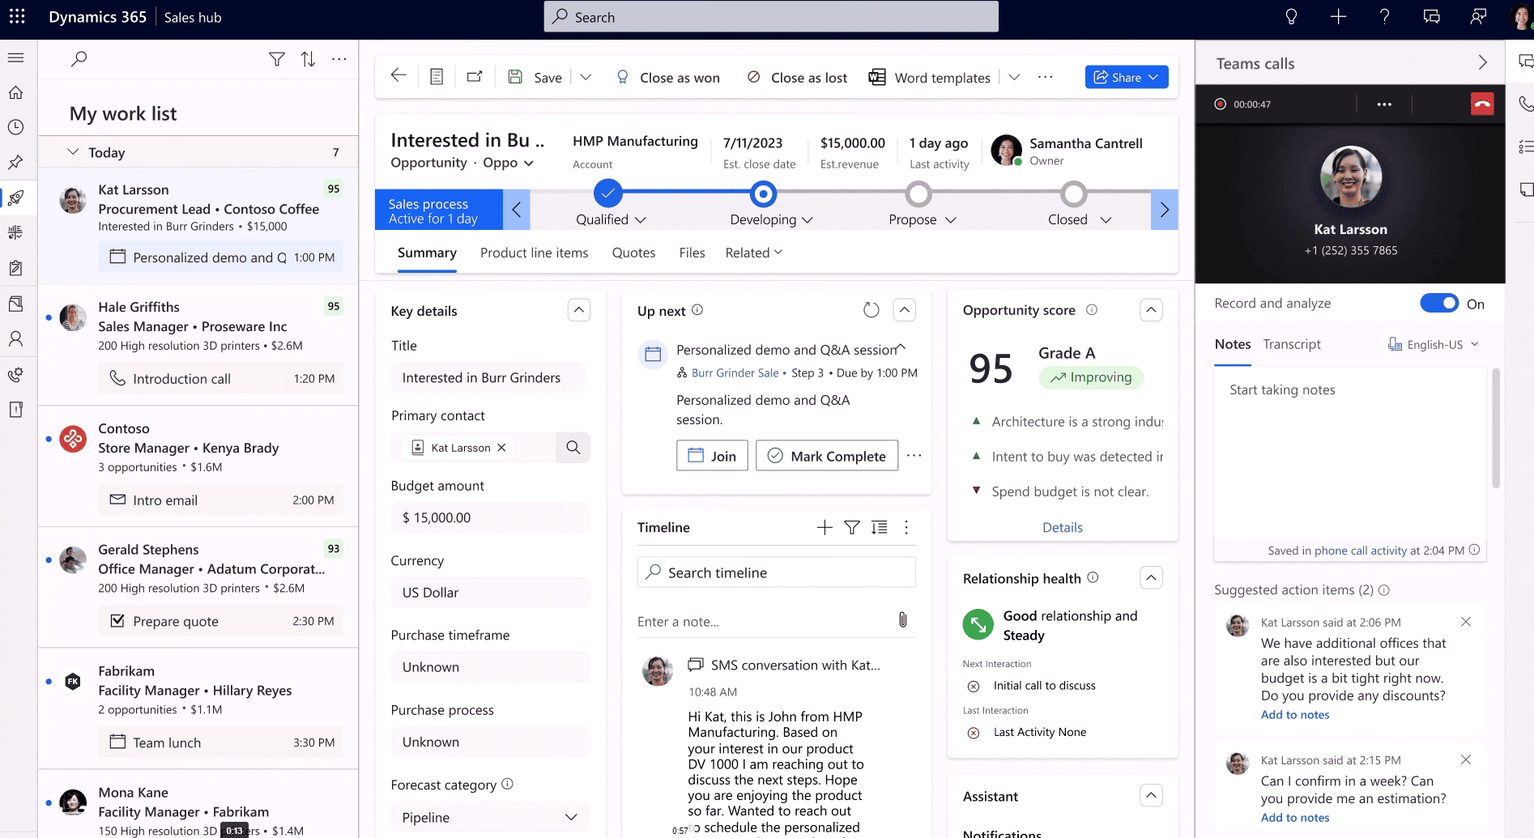Open the help question mark icon
The width and height of the screenshot is (1534, 838).
[1385, 17]
